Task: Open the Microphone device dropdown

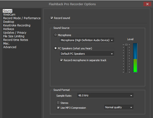Action: point(87,40)
